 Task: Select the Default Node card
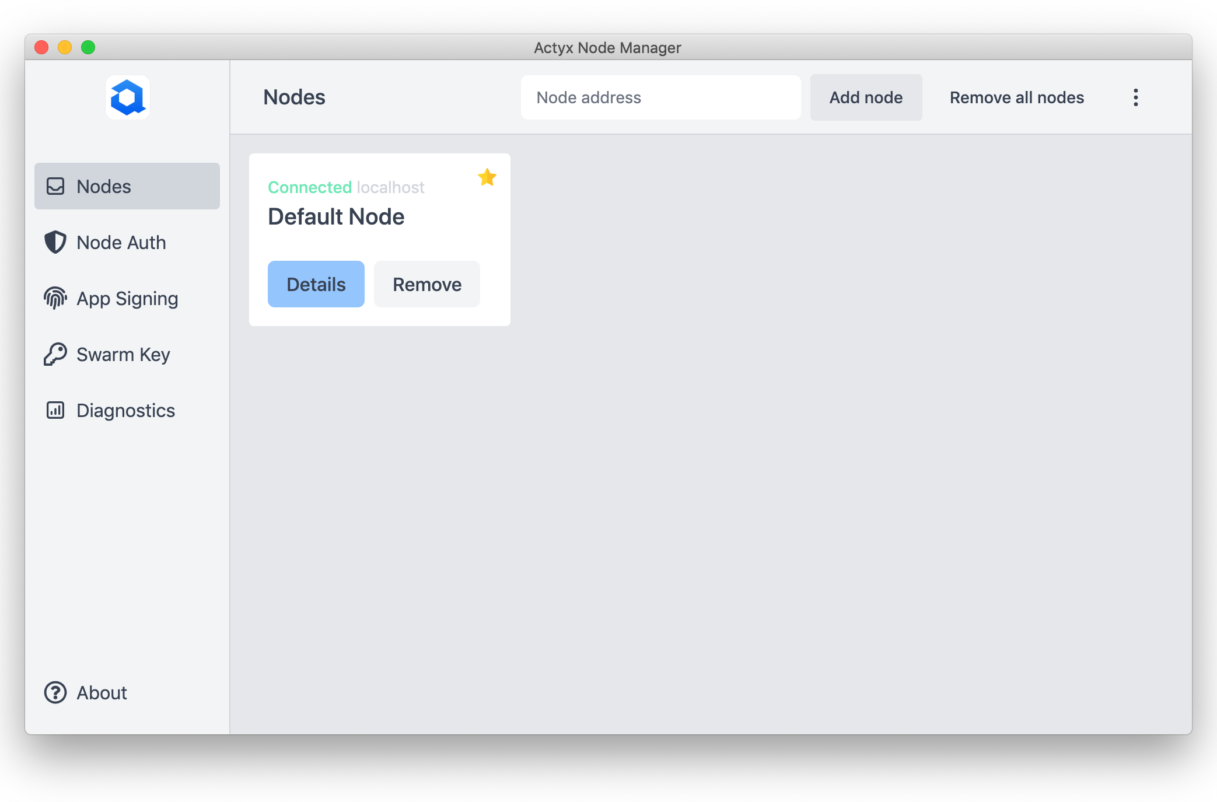379,239
